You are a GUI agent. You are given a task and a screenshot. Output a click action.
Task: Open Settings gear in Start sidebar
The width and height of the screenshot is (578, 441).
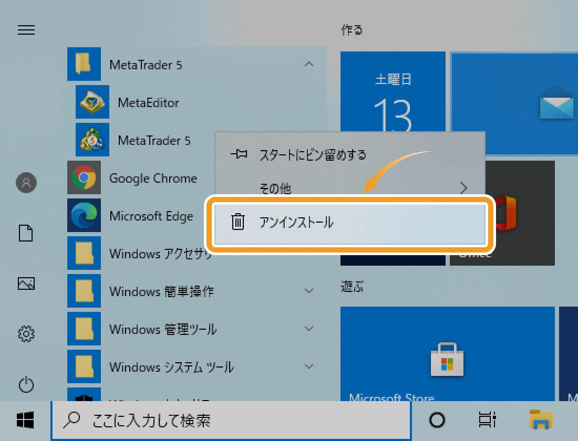pyautogui.click(x=26, y=333)
